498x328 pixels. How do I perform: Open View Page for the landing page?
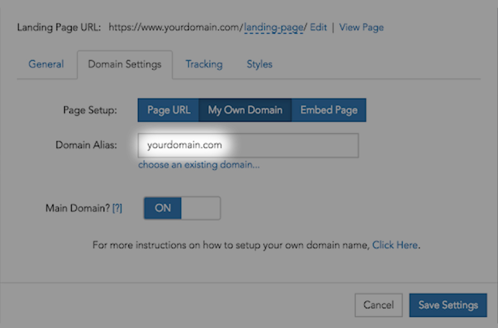[361, 27]
